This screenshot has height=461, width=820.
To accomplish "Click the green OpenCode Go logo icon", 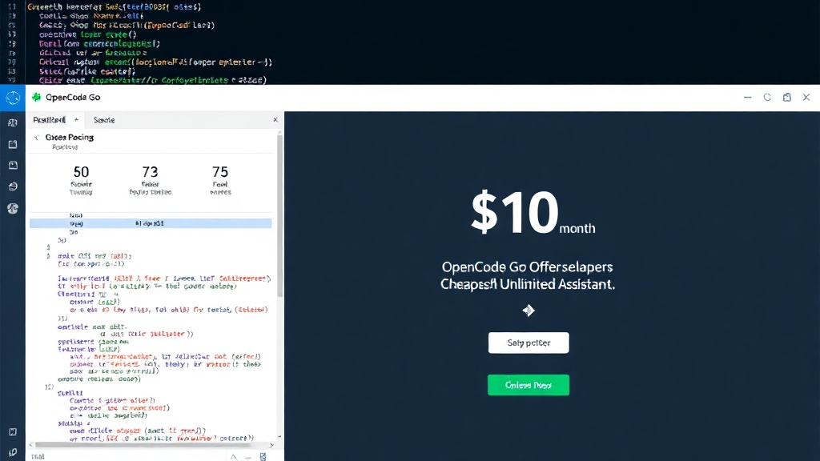I will click(36, 97).
